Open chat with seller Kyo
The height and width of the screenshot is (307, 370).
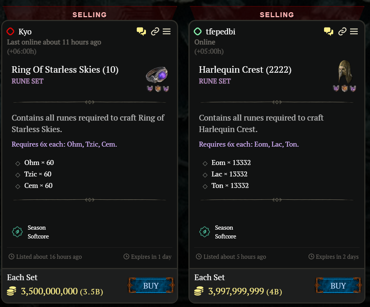click(141, 31)
